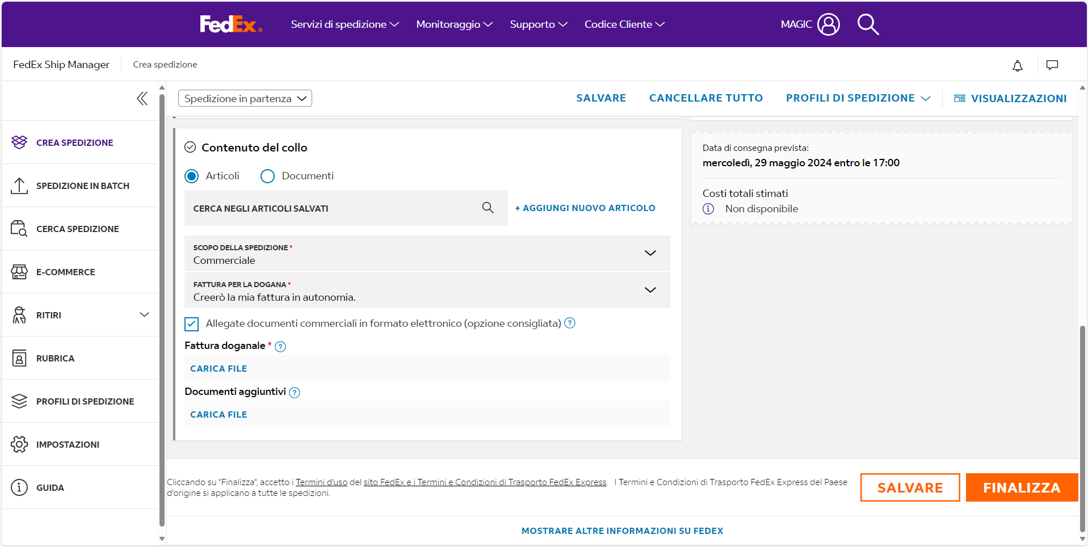Screen dimensions: 1088x547
Task: Open the Scopo della Spedizione dropdown
Action: [650, 253]
